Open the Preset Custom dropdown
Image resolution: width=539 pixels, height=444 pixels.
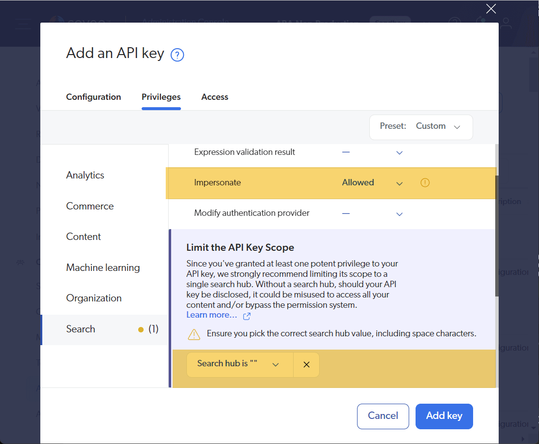point(421,126)
